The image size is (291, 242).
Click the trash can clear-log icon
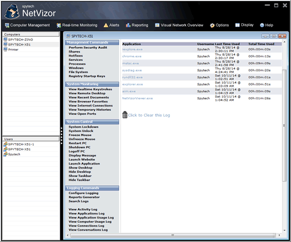coord(125,115)
